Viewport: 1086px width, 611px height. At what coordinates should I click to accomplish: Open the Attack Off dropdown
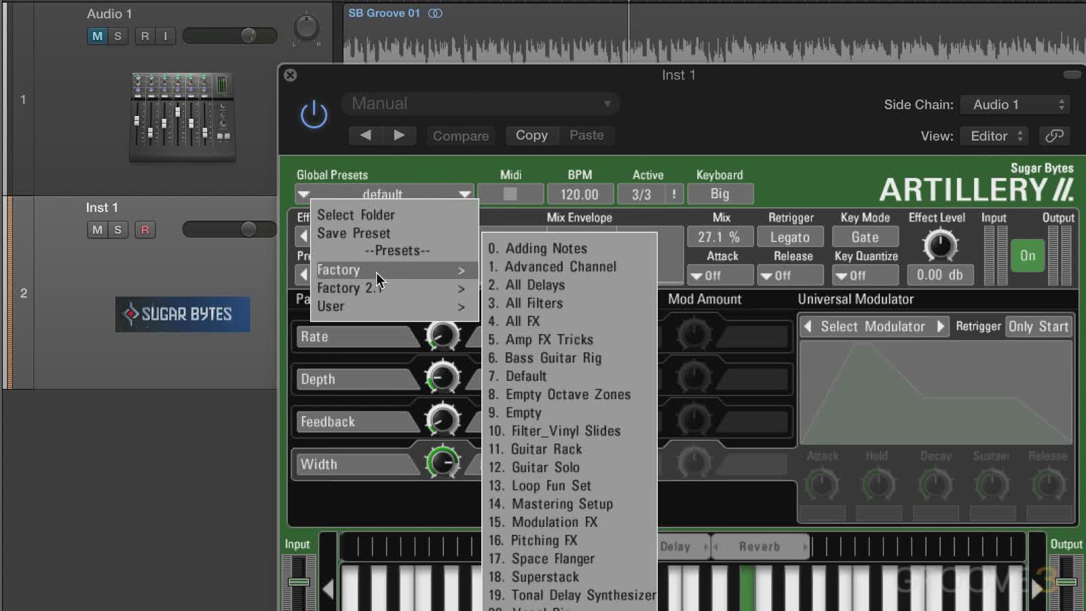tap(722, 276)
